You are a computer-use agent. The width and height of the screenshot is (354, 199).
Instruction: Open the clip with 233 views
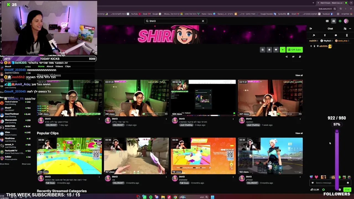coord(69,156)
